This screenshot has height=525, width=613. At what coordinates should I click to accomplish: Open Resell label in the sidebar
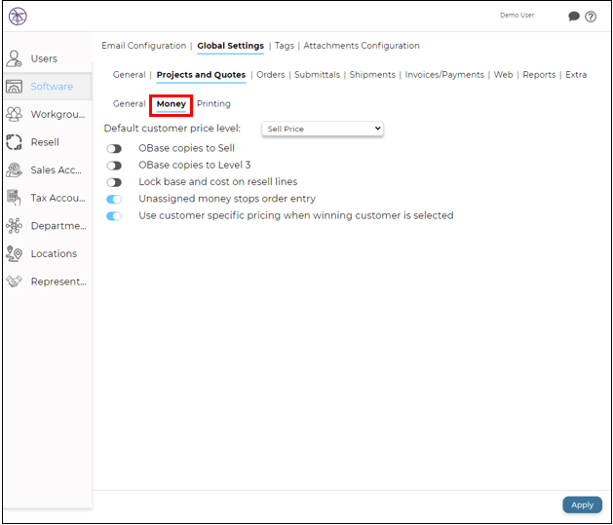45,142
